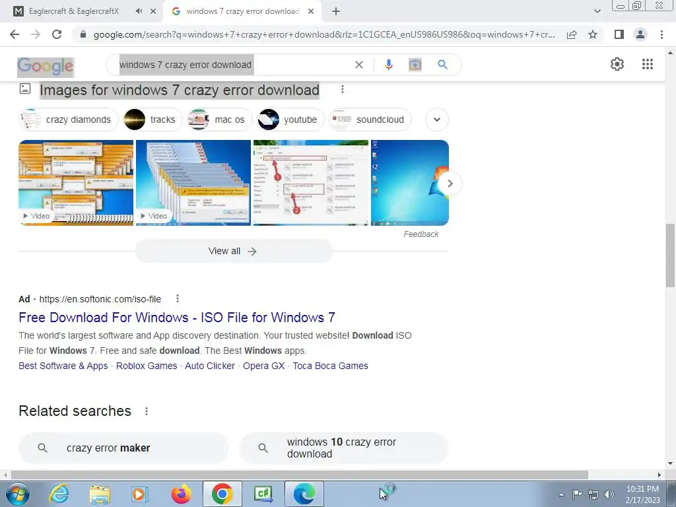The height and width of the screenshot is (507, 676).
Task: Submit search with magnifier icon
Action: [x=442, y=65]
